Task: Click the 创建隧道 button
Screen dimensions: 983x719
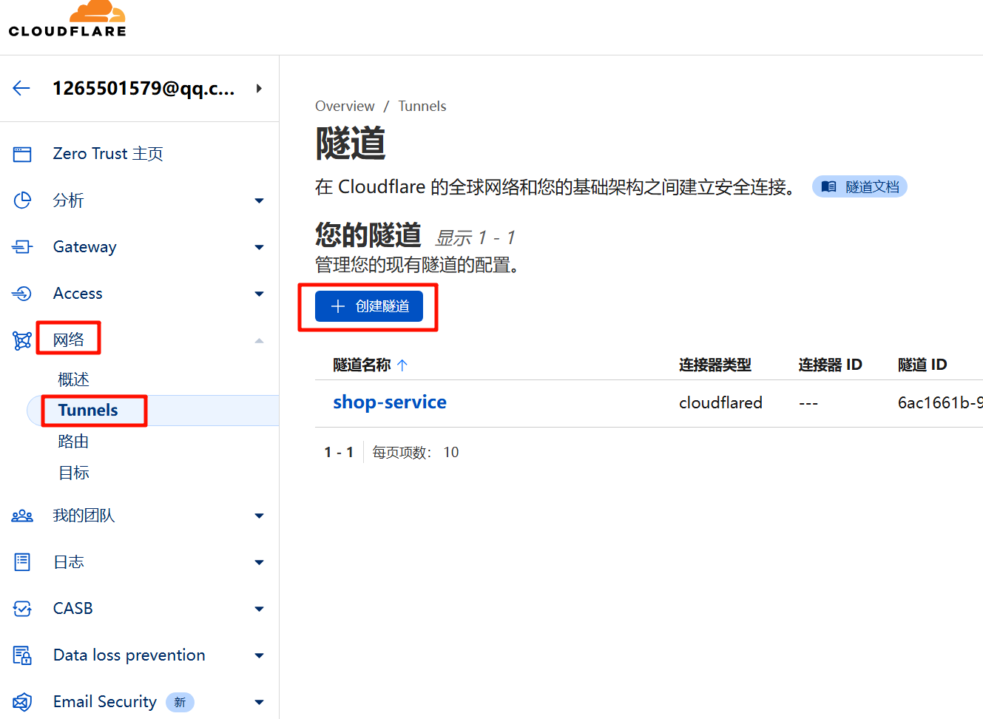Action: [368, 306]
